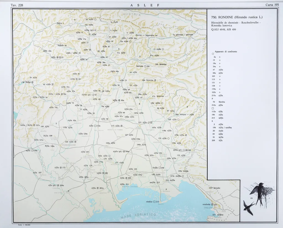Click the circle marker at point 105
The image size is (283, 228).
tap(179, 120)
